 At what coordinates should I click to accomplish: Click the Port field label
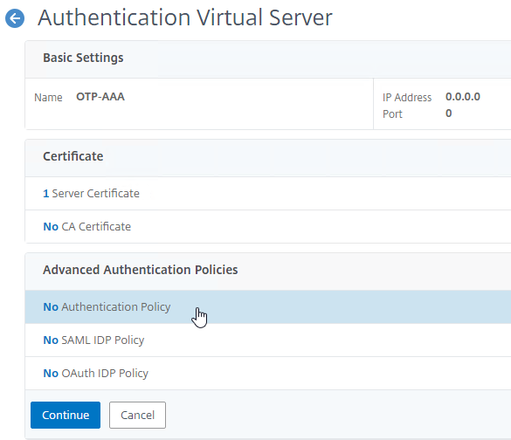[x=392, y=114]
